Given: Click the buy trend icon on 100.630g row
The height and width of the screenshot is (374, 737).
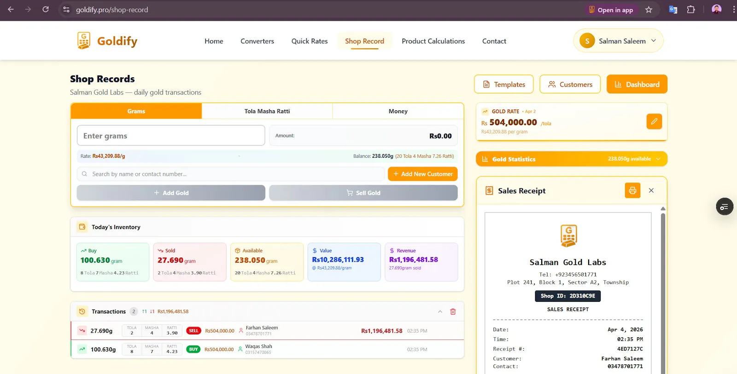Looking at the screenshot, I should coord(82,349).
